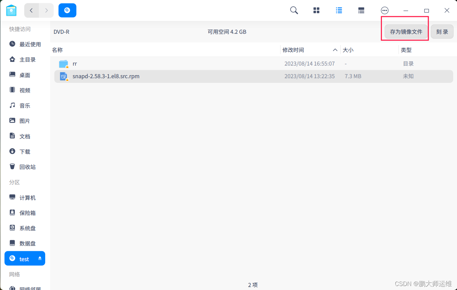The width and height of the screenshot is (457, 290).
Task: Click the 视频 film icon
Action: click(x=12, y=90)
